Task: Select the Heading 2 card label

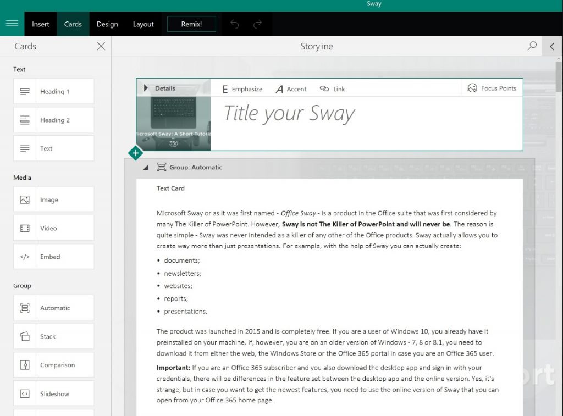Action: pos(55,120)
